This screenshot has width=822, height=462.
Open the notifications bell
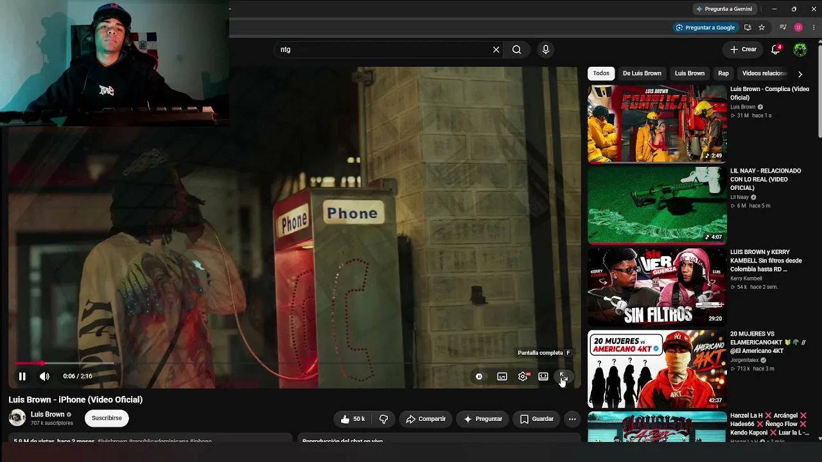[776, 49]
